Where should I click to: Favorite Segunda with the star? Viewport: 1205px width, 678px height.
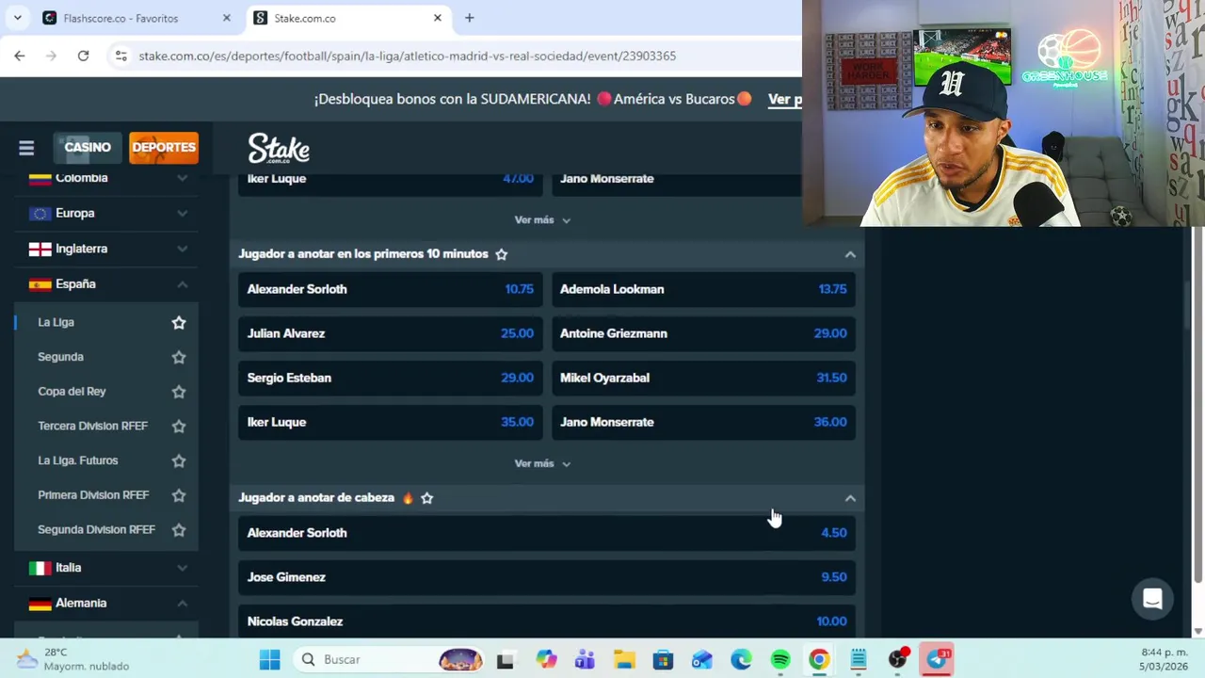pyautogui.click(x=179, y=357)
